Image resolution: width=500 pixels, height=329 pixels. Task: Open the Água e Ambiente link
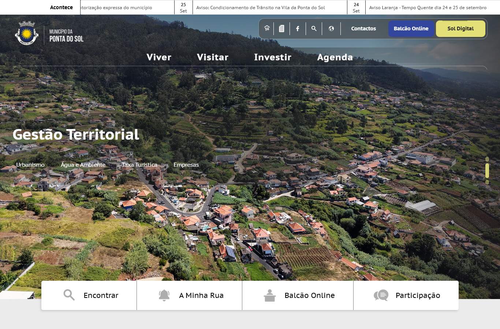tap(83, 165)
